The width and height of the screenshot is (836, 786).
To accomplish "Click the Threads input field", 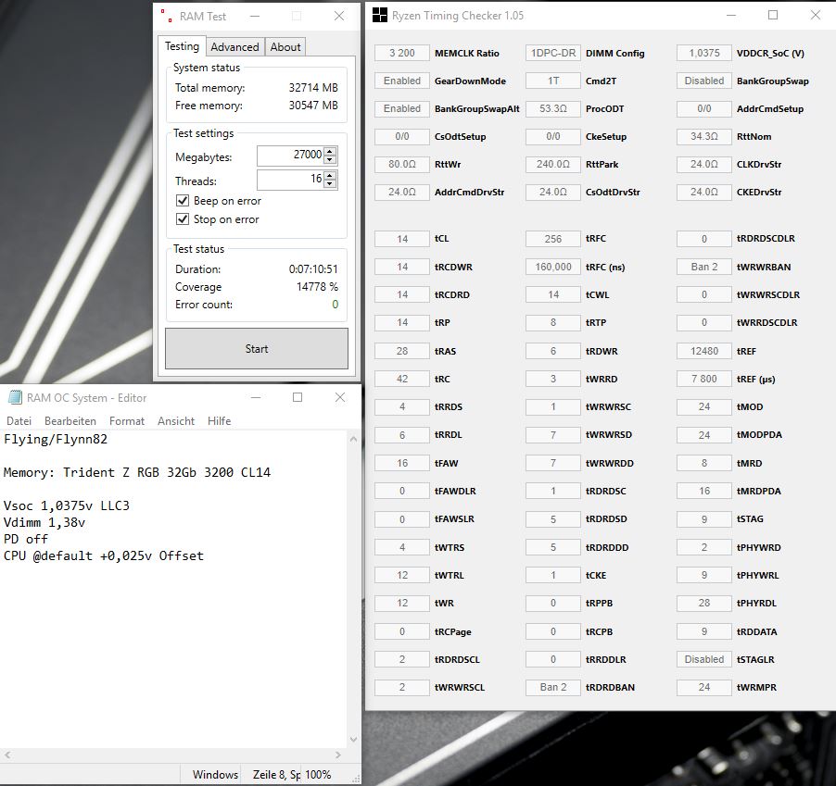I will pyautogui.click(x=291, y=180).
